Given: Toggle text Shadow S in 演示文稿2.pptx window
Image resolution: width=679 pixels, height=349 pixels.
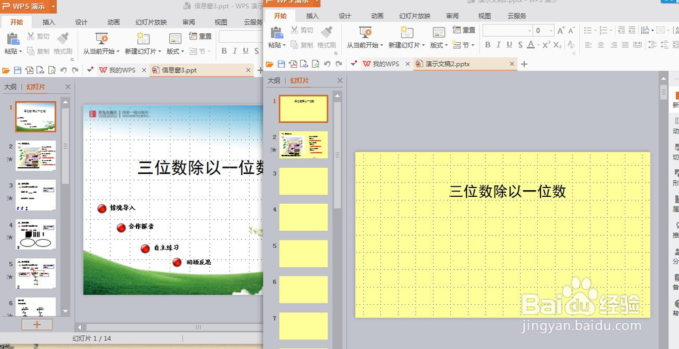Looking at the screenshot, I should click(520, 45).
